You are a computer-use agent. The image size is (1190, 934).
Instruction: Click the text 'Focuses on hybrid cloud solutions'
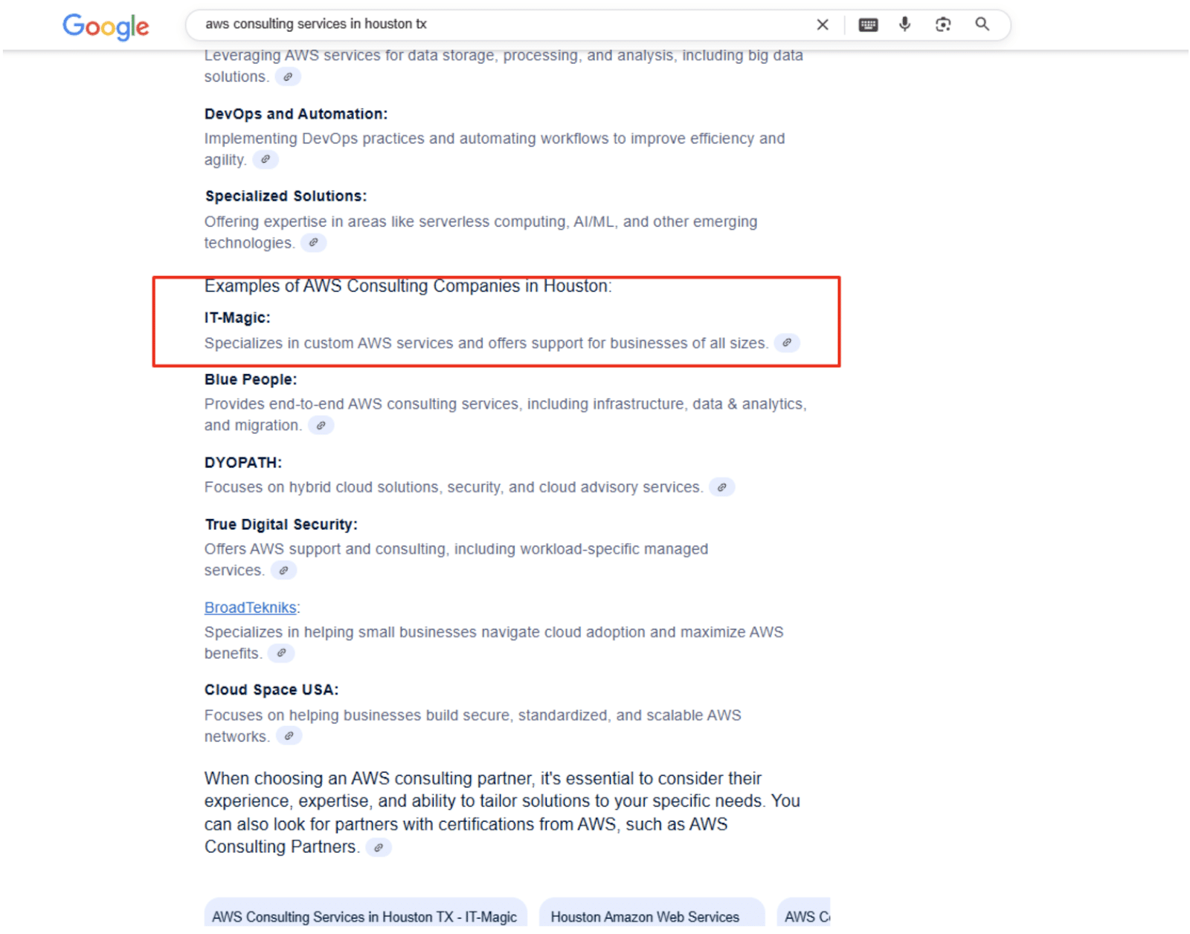[x=321, y=487]
